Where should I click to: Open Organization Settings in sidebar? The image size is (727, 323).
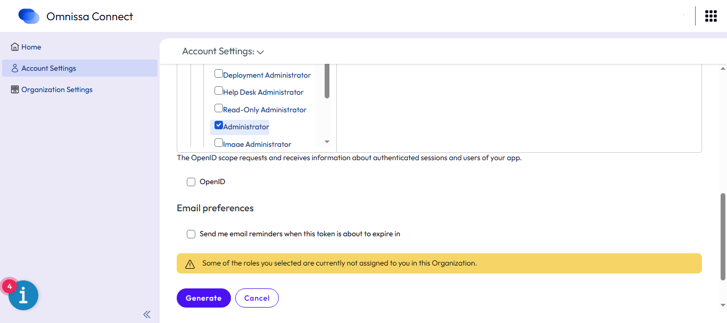(57, 89)
